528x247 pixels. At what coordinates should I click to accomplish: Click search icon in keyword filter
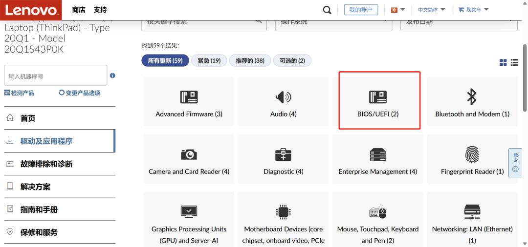tap(258, 21)
